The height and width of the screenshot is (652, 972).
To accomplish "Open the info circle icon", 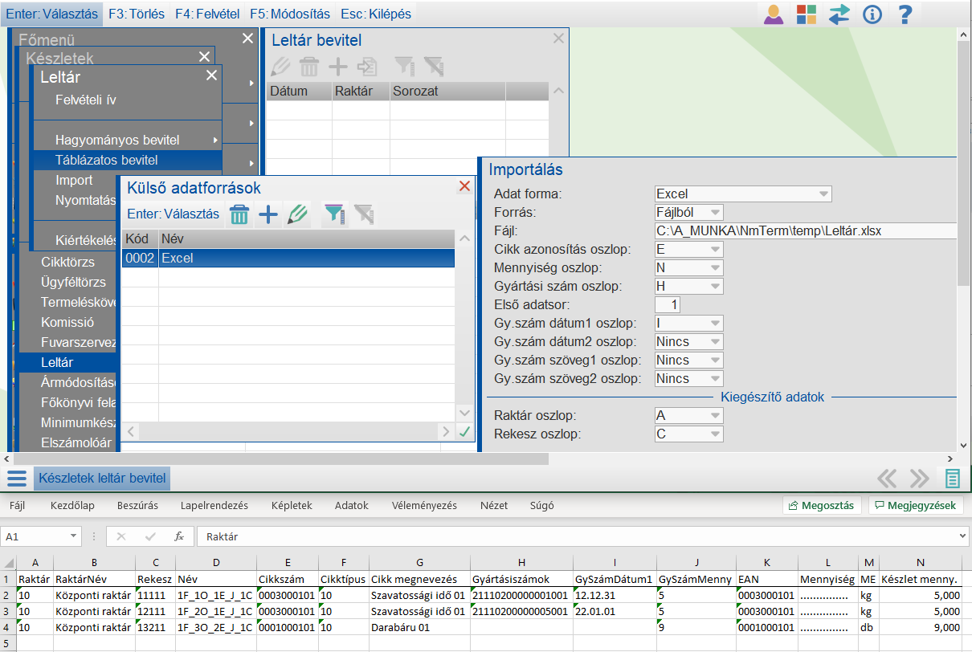I will coord(872,14).
